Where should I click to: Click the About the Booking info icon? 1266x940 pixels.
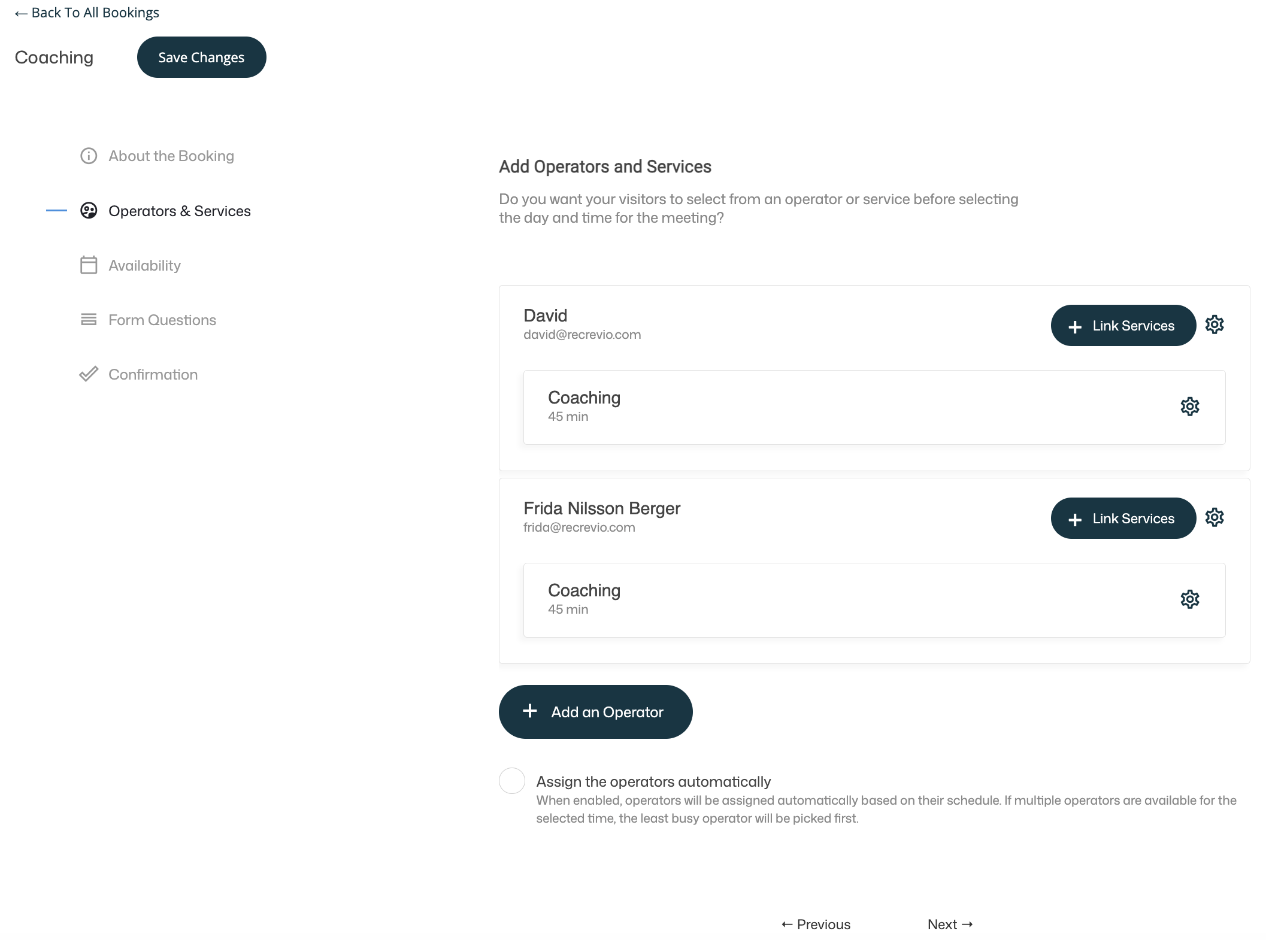coord(89,156)
